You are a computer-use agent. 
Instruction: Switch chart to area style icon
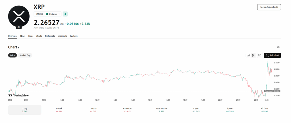point(248,55)
